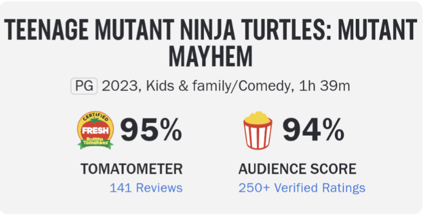
Task: Open the 250+ Verified Ratings link
Action: (x=302, y=187)
